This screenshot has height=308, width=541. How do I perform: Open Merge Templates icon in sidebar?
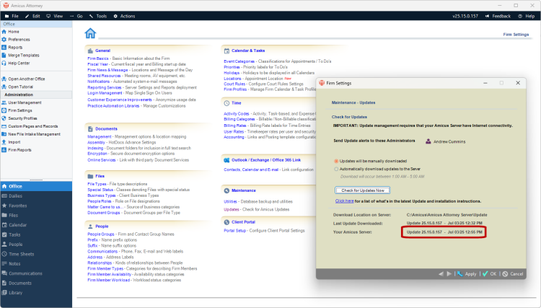[4, 56]
